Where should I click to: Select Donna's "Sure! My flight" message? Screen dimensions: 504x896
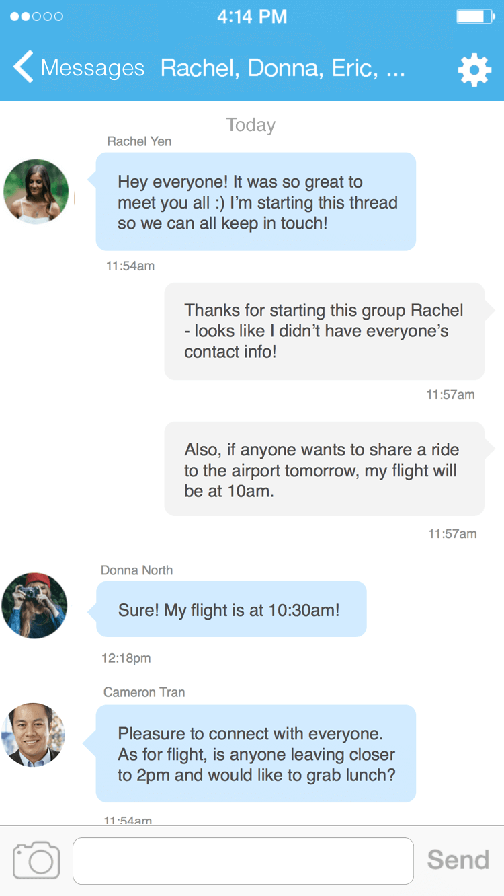(231, 609)
